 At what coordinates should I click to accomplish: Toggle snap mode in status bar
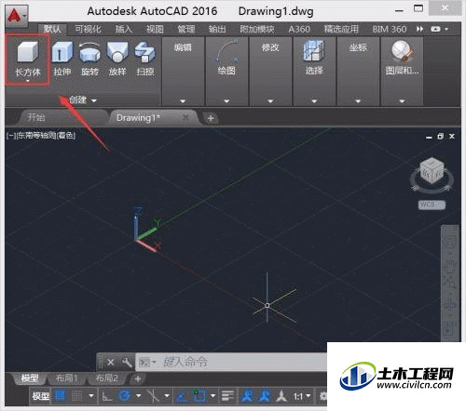point(77,396)
